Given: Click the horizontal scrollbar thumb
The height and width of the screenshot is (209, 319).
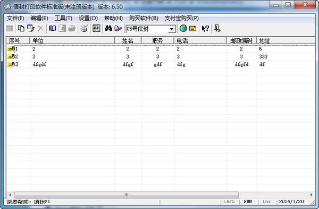Looking at the screenshot, I should coord(127,195).
